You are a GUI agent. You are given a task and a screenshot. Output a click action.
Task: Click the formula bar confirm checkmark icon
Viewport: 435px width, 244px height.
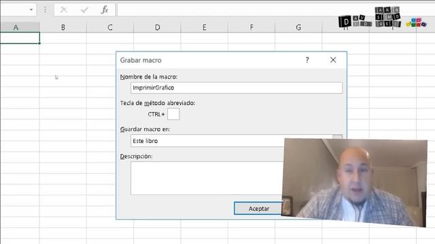point(84,10)
